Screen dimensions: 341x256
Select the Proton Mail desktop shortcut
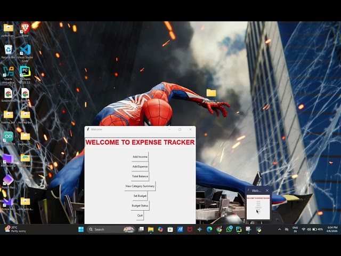coord(9,204)
